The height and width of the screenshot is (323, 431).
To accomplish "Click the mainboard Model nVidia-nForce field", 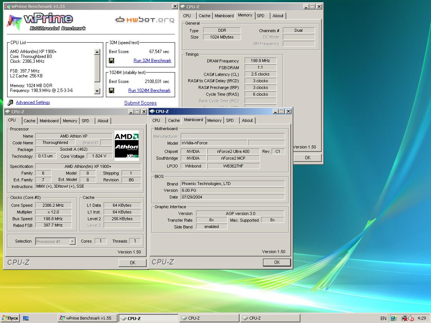I will (x=214, y=143).
